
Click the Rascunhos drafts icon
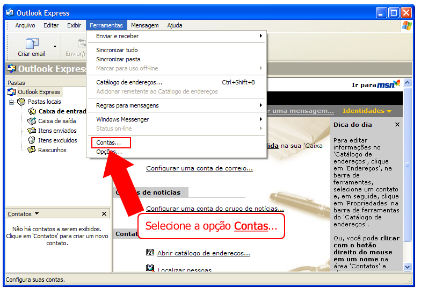click(x=32, y=149)
